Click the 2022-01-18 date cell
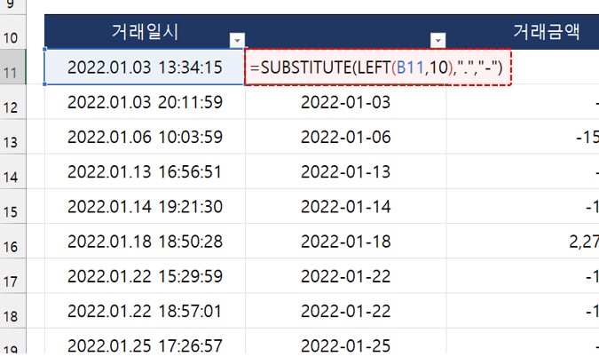Image resolution: width=599 pixels, height=357 pixels. pos(345,241)
